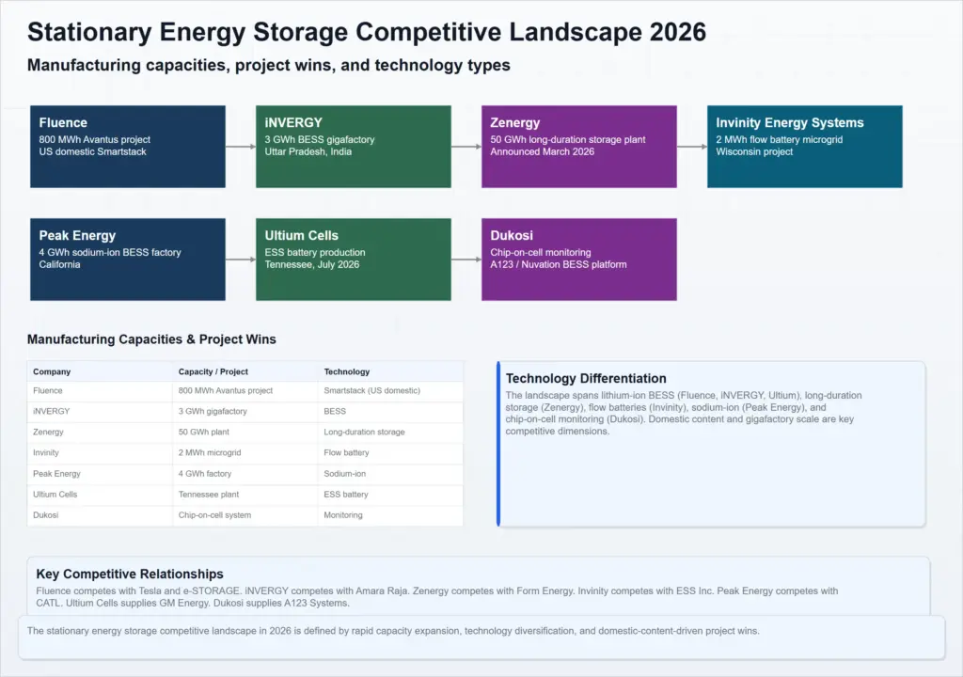This screenshot has height=677, width=963.
Task: Select the Peak Energy sodium-ion card
Action: tap(128, 260)
